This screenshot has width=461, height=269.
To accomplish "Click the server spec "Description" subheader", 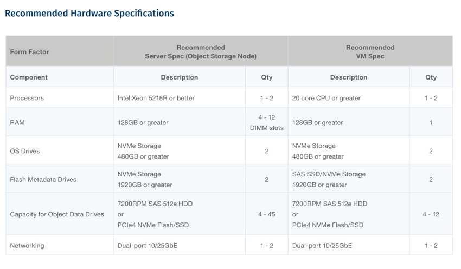I will click(179, 77).
